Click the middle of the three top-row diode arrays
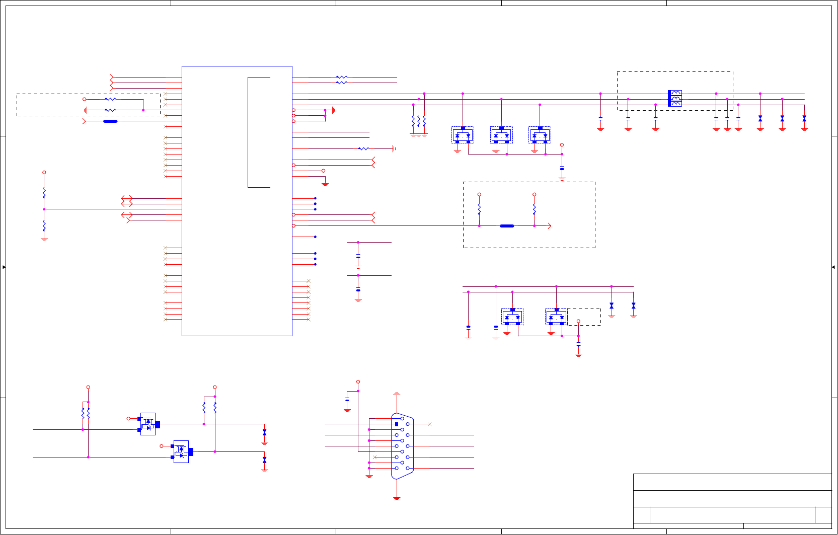This screenshot has height=535, width=838. [501, 135]
